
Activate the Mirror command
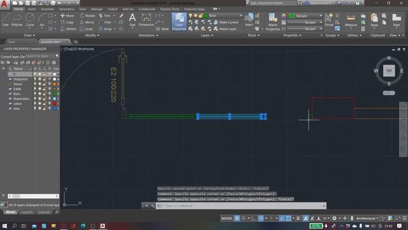point(87,22)
